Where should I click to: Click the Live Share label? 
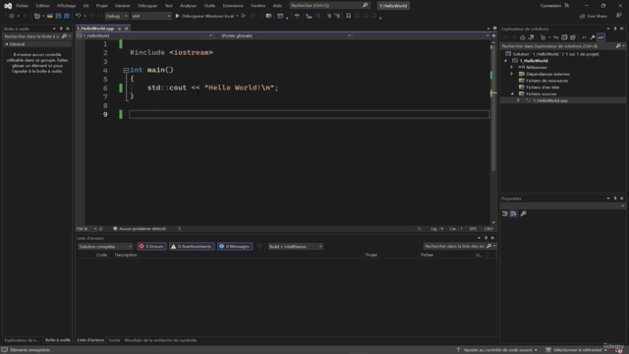[x=597, y=16]
